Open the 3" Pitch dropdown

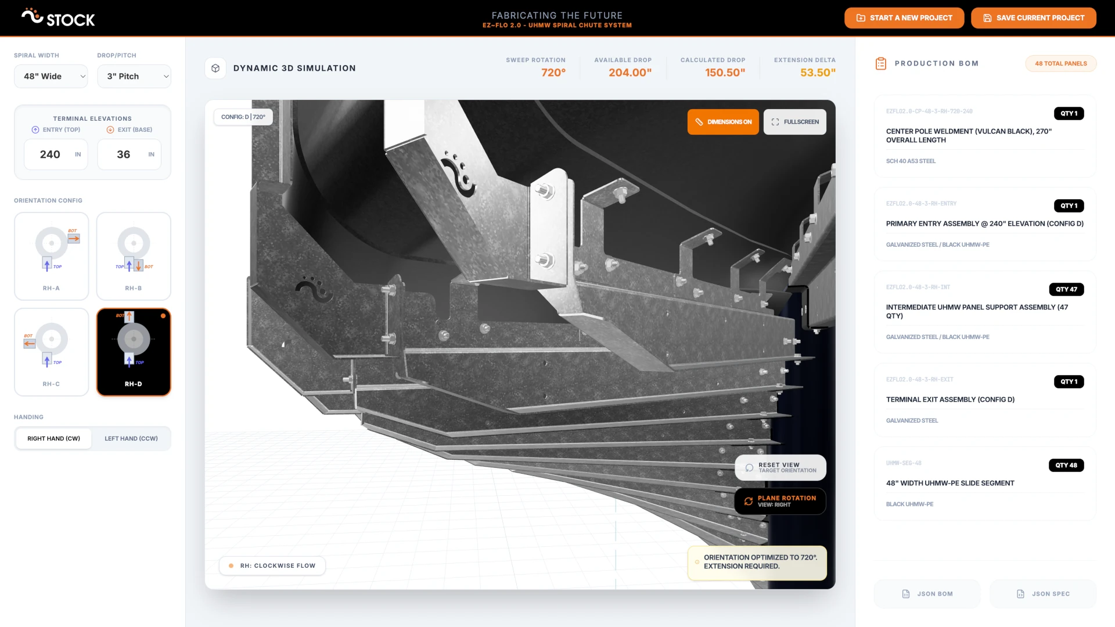coord(134,76)
